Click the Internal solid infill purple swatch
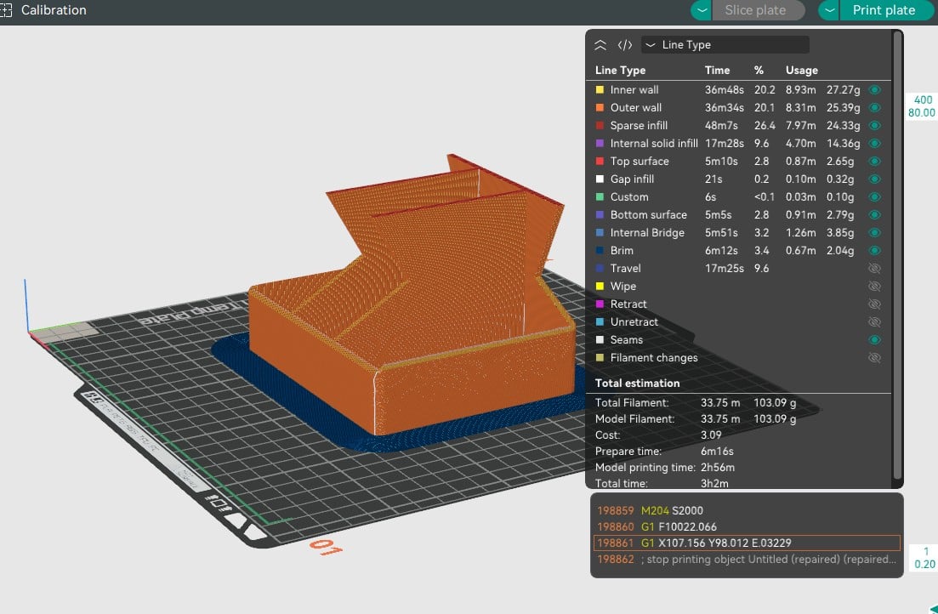Screen dimensions: 938x614 (x=600, y=144)
